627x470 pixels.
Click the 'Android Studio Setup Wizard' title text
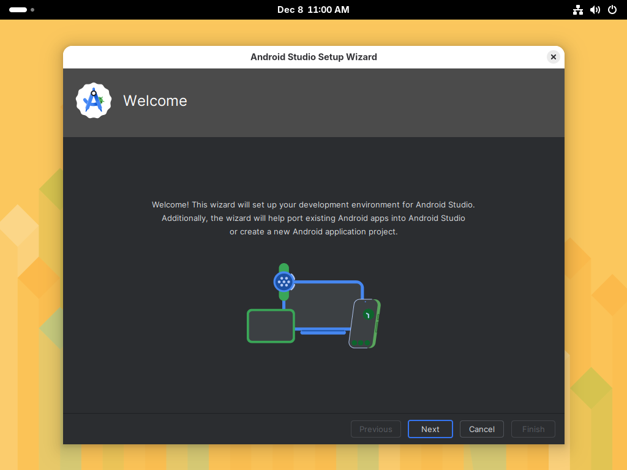[x=313, y=57]
